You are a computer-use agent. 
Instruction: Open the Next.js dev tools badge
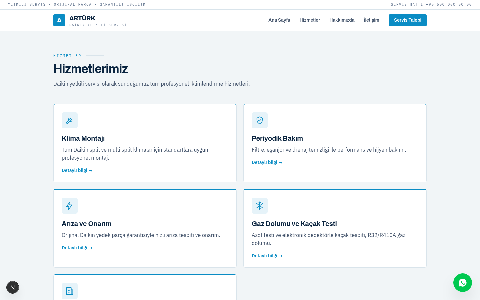[13, 287]
